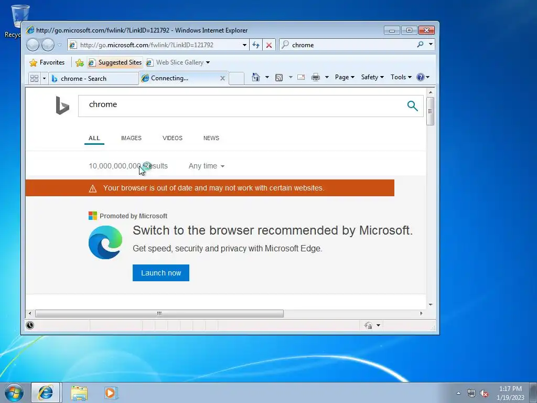Click the Bing logo
The width and height of the screenshot is (537, 403).
62,105
